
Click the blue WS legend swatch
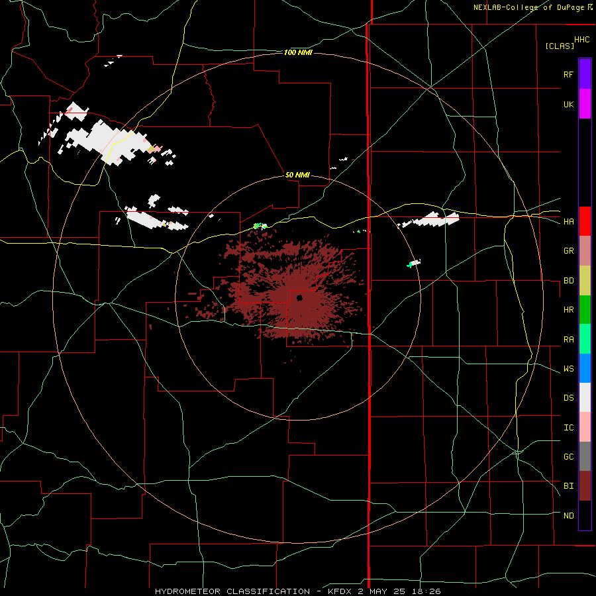coord(585,368)
